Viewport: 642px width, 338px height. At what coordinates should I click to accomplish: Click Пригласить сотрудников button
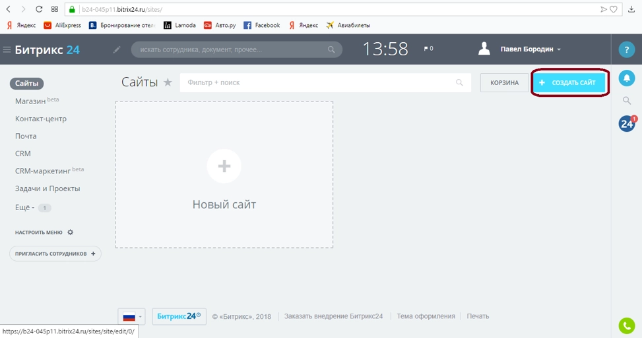coord(55,254)
